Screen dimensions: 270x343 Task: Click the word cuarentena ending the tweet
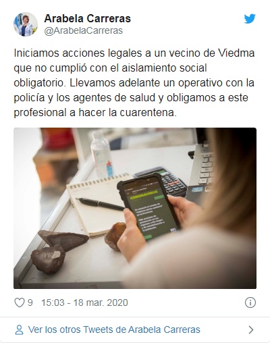[148, 113]
